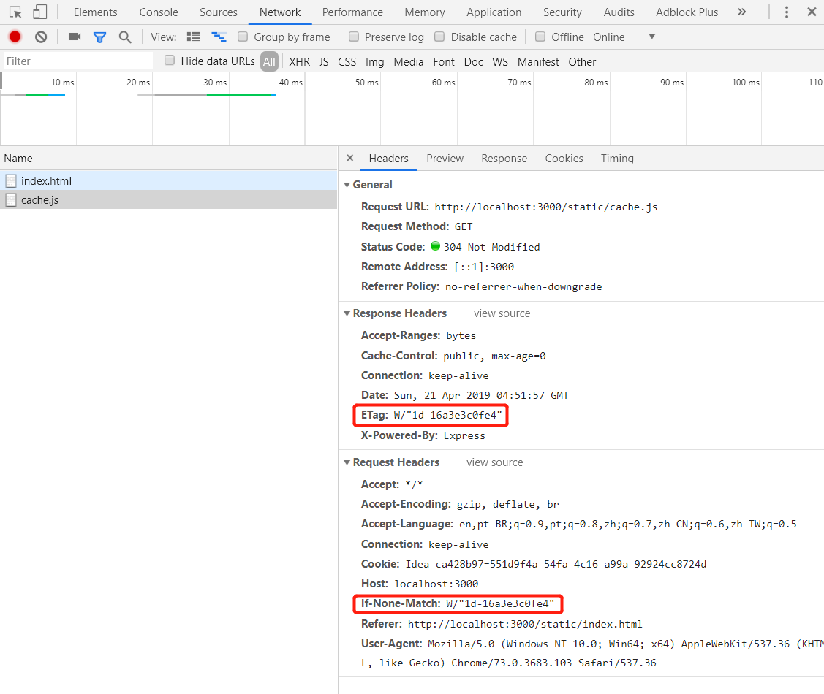Click the cache.js file icon
The image size is (824, 694).
[11, 200]
